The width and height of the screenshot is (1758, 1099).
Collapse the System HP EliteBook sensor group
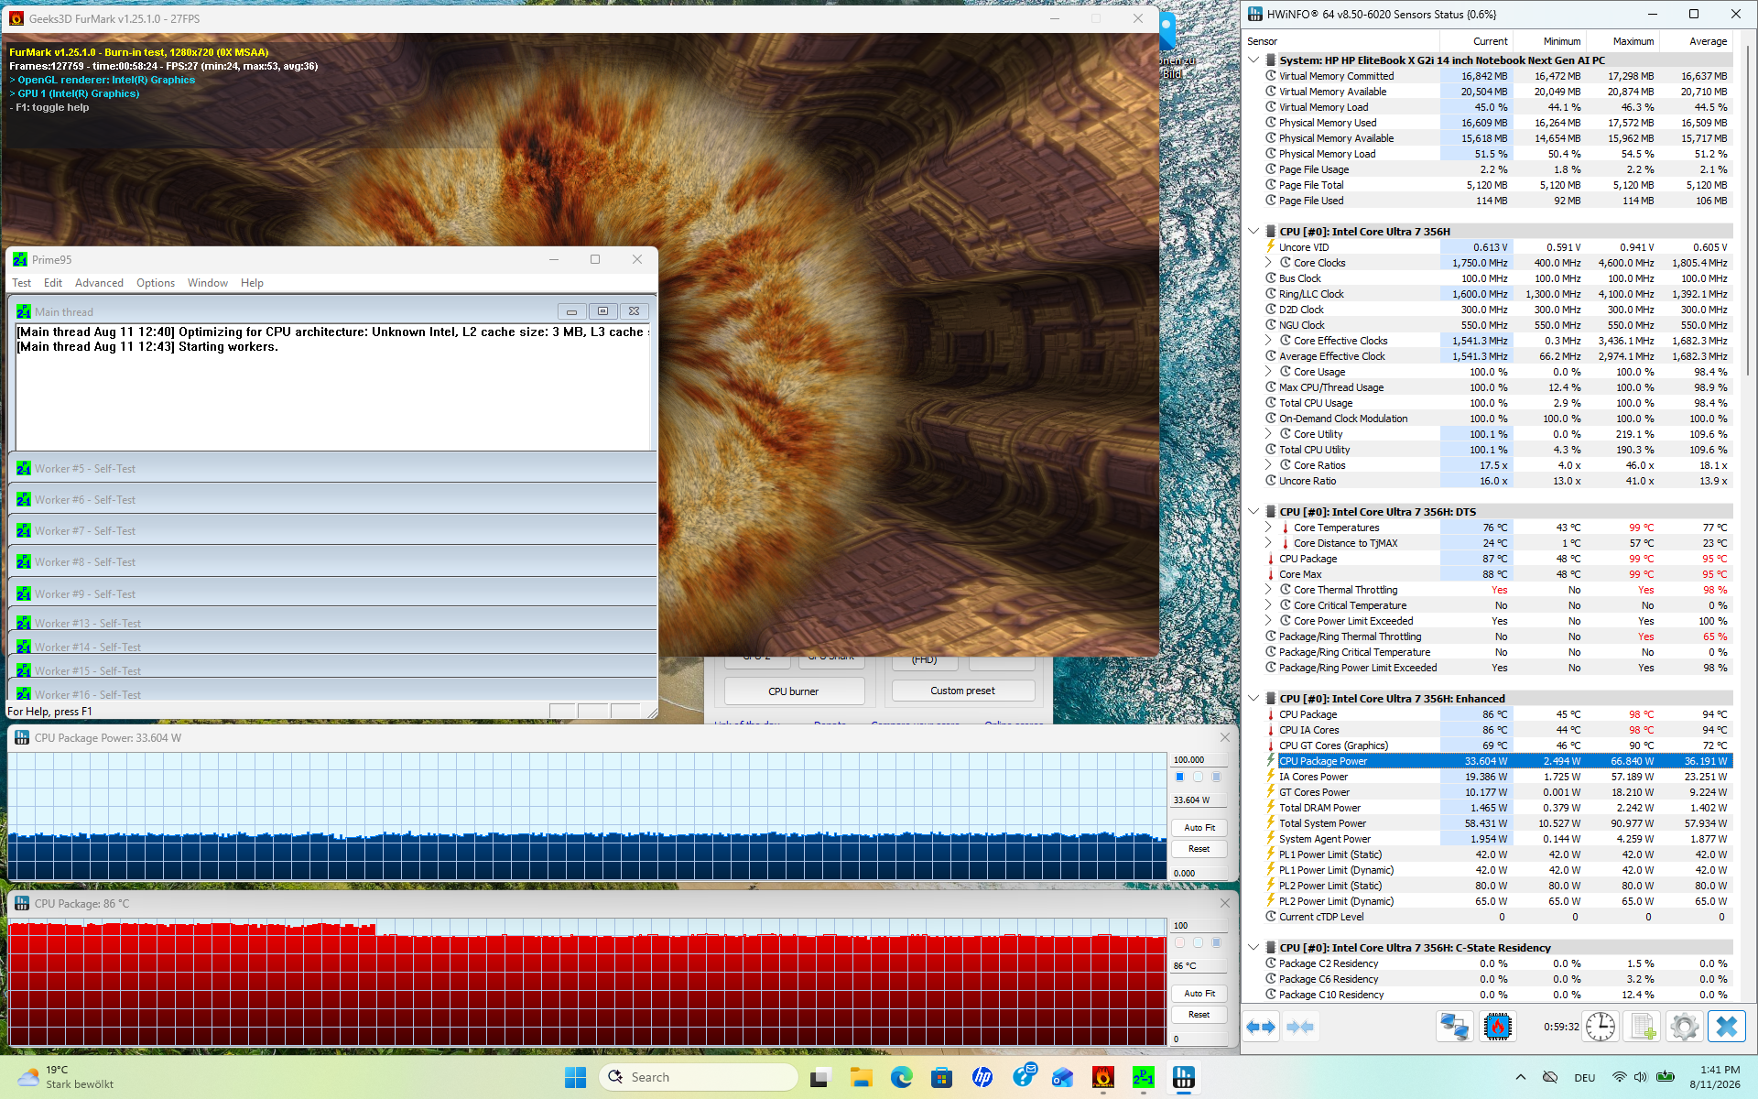point(1253,60)
